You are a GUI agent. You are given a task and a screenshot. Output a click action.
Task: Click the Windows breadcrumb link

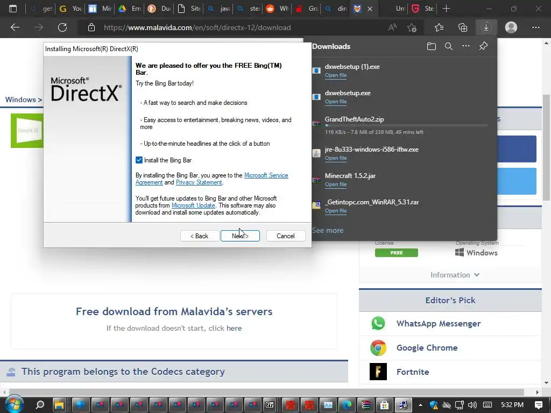point(20,99)
